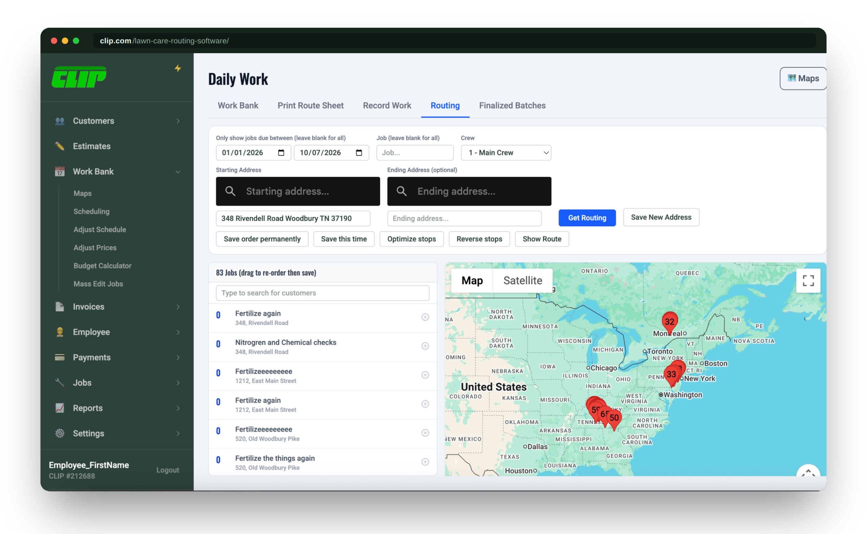The height and width of the screenshot is (534, 867).
Task: Click the Job filter input field
Action: pos(415,153)
